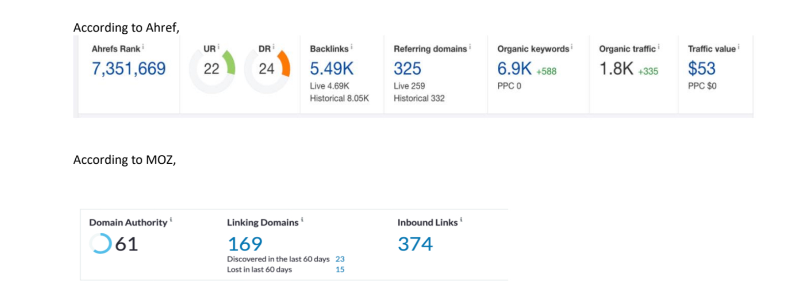This screenshot has width=794, height=288.
Task: Open the Linking Domains count 169
Action: point(245,244)
